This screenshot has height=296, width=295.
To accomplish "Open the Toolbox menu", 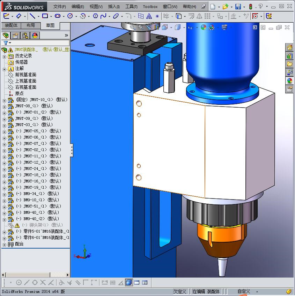I will tap(150, 7).
